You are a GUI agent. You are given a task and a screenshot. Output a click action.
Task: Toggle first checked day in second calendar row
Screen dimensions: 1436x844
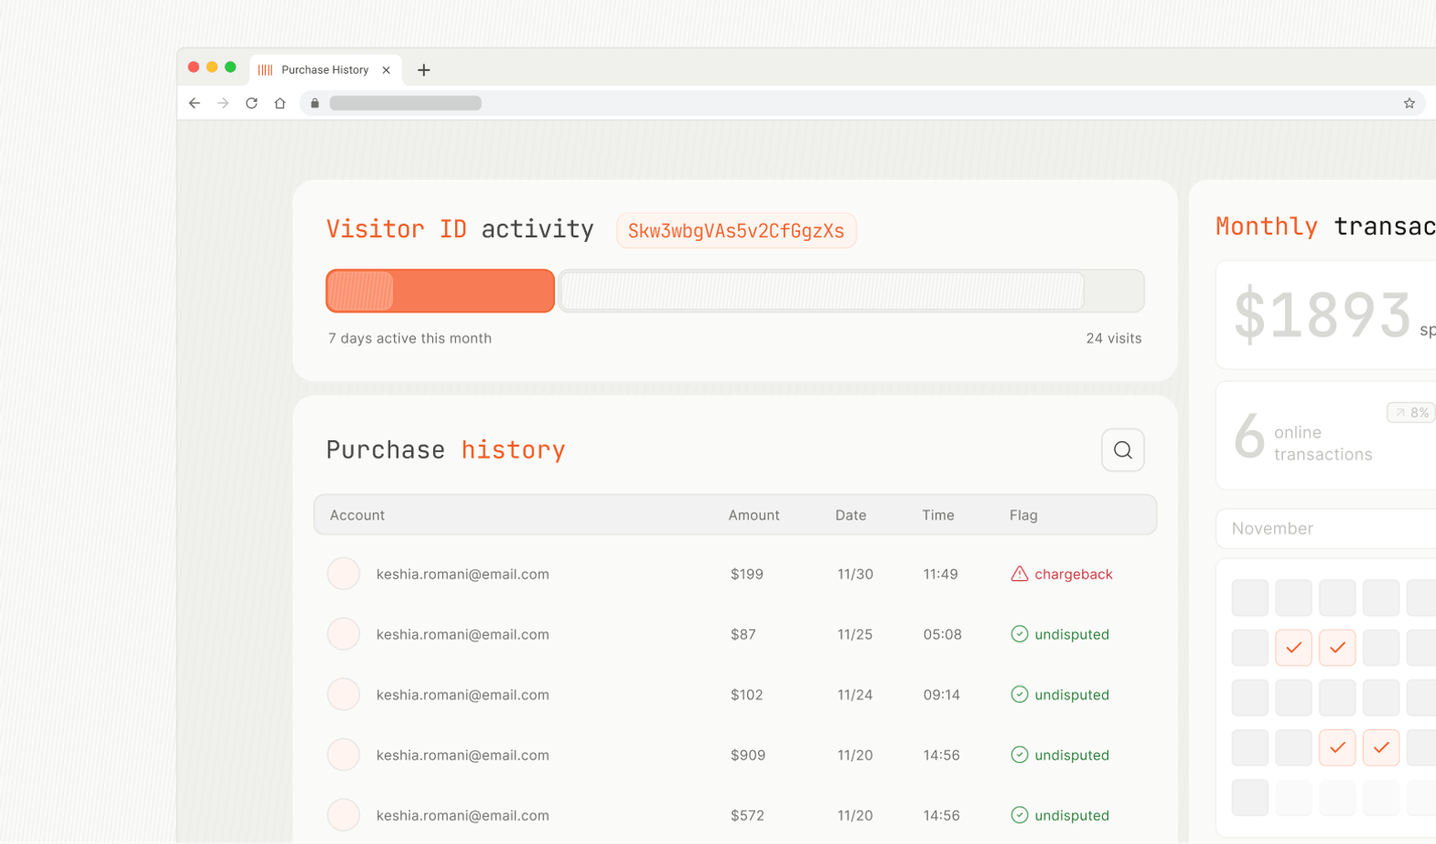(x=1293, y=648)
